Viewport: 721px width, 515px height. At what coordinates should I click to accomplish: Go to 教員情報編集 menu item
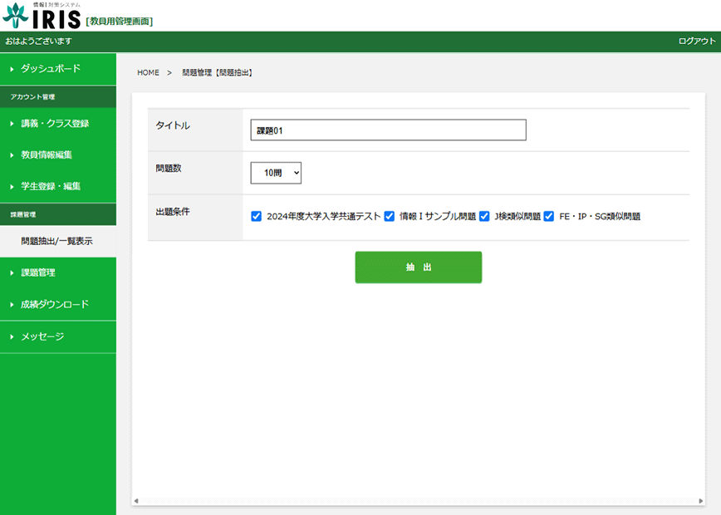[58, 155]
